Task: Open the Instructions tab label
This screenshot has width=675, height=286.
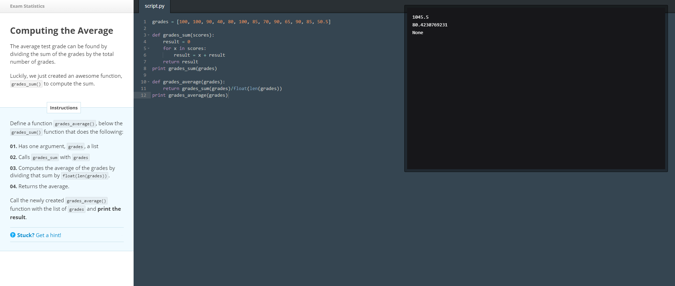Action: click(x=64, y=108)
